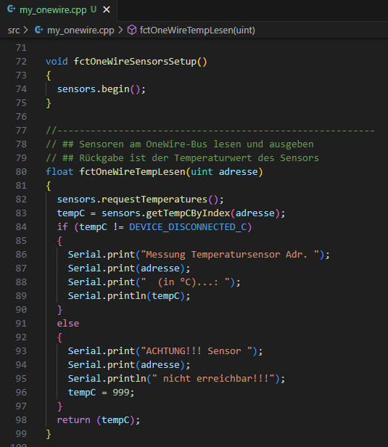Click the "ACHTUNG!!! Sensor " string literal
The width and height of the screenshot is (388, 447).
(x=197, y=351)
